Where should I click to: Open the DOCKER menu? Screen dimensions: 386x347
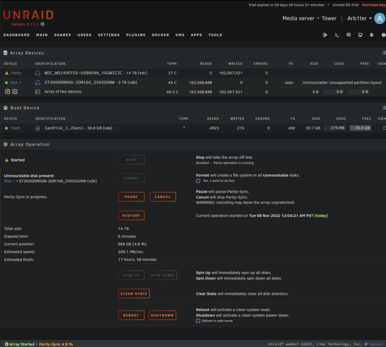pos(160,35)
